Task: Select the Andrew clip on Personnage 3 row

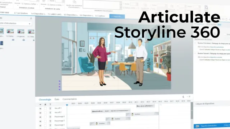Action: pos(100,124)
